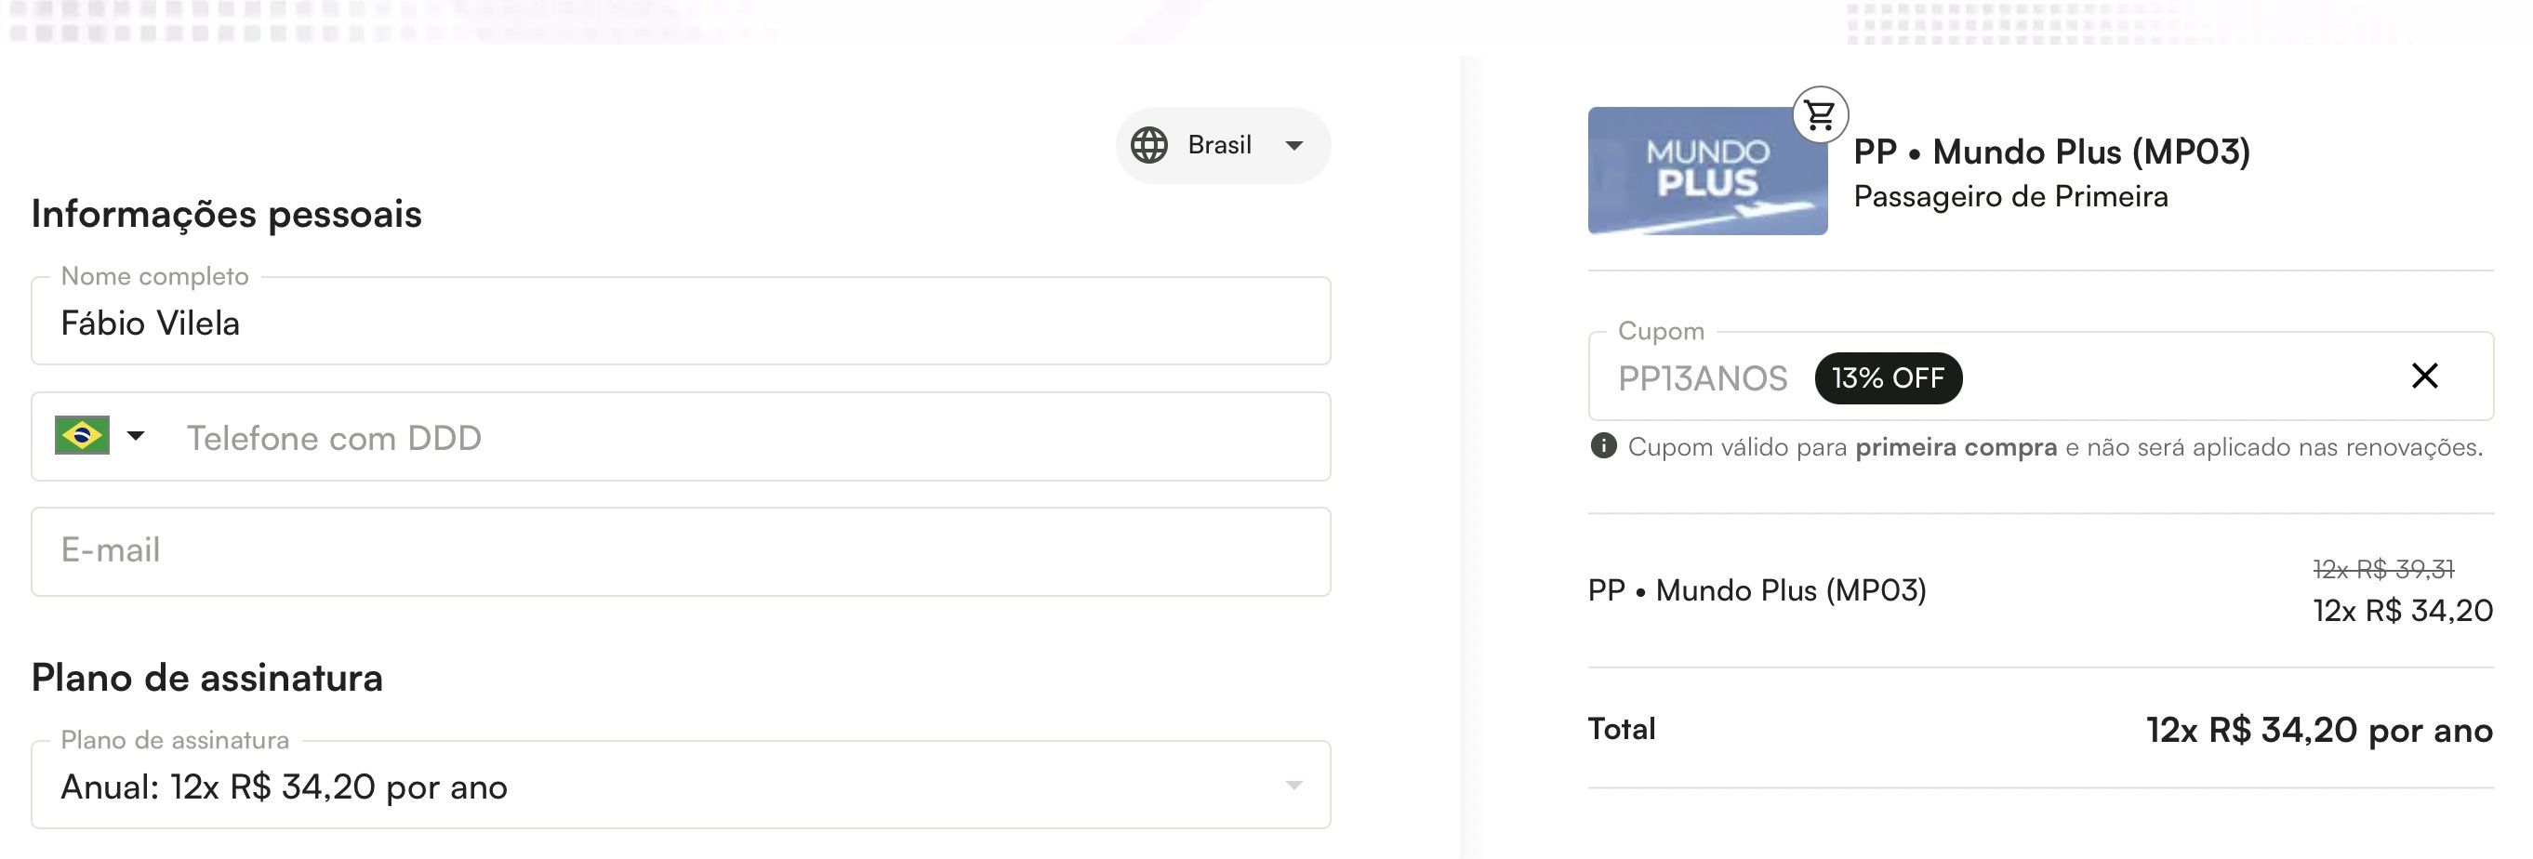Open the Brasil country selector dropdown
The image size is (2533, 859).
point(1223,145)
